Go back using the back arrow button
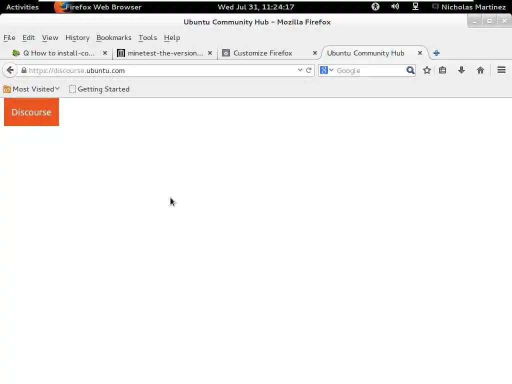The height and width of the screenshot is (384, 512). click(x=10, y=70)
